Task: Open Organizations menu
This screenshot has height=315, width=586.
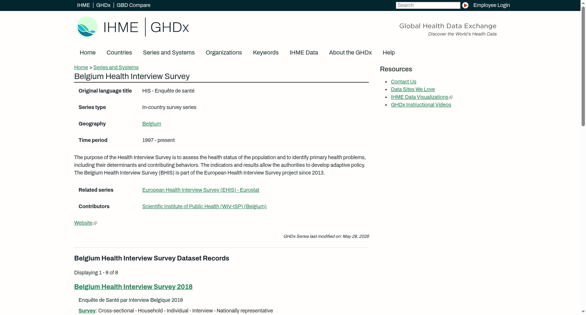Action: 224,53
